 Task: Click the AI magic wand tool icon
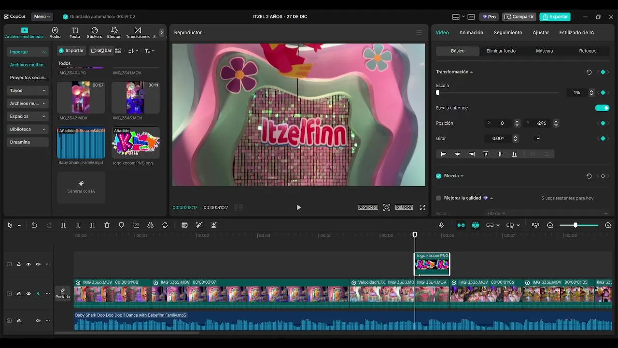coord(199,225)
